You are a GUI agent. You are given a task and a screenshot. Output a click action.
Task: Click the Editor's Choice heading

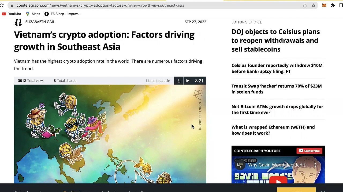coord(247,22)
